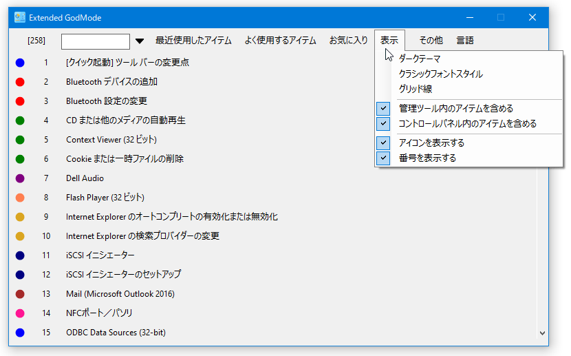Select Internet Explorer の検索プロバイダーの変更
The height and width of the screenshot is (356, 571).
click(x=142, y=236)
